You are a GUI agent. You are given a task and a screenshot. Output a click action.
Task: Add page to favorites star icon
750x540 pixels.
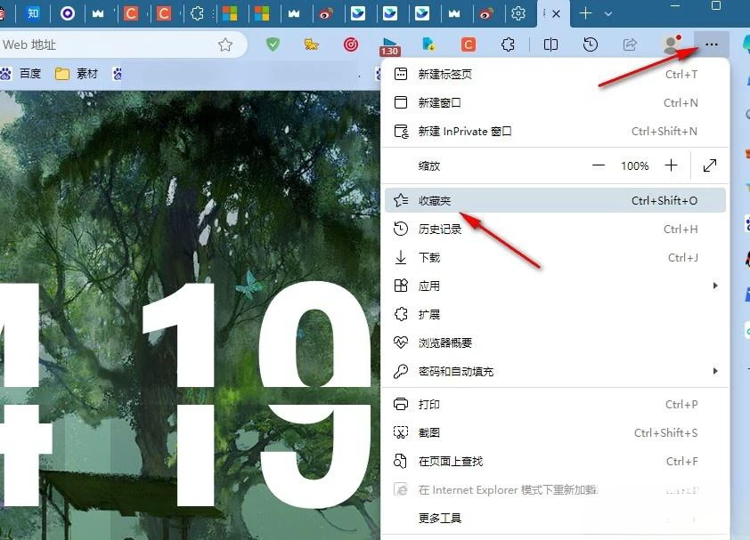click(x=225, y=44)
